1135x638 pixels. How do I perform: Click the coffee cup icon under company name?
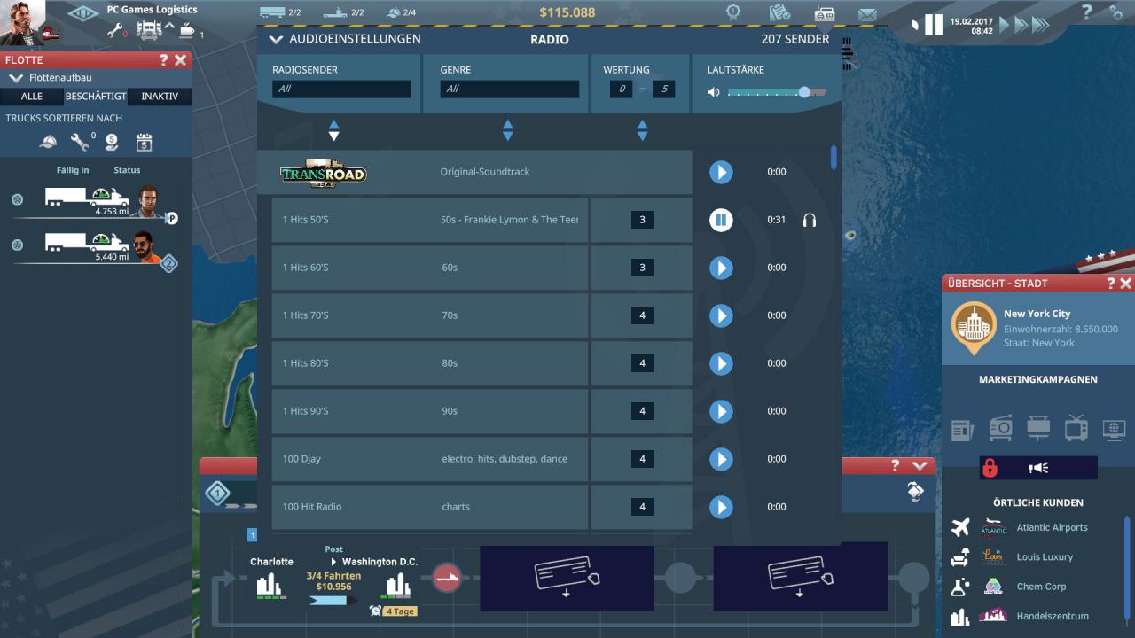(x=187, y=31)
